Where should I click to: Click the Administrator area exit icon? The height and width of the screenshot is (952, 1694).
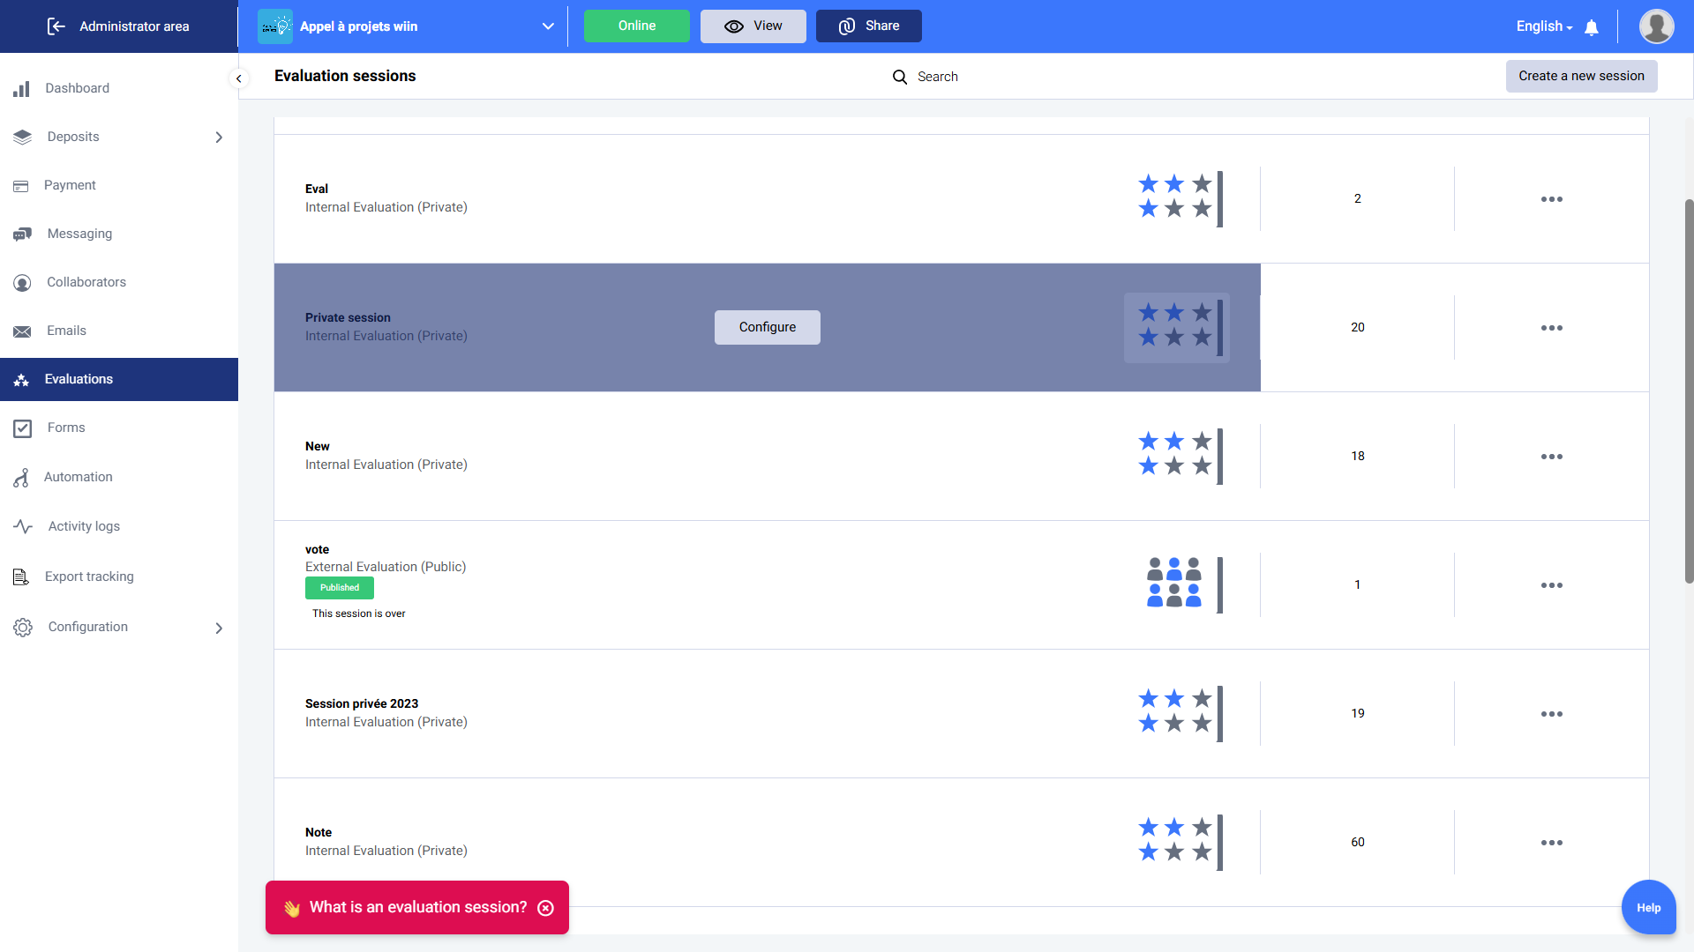click(x=56, y=26)
